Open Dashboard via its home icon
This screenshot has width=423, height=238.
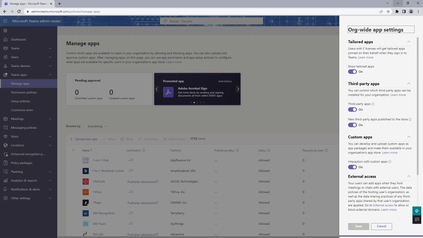click(x=5, y=39)
